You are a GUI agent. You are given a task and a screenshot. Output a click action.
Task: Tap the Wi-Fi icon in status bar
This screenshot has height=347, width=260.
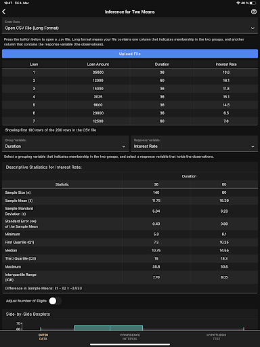click(x=238, y=3)
